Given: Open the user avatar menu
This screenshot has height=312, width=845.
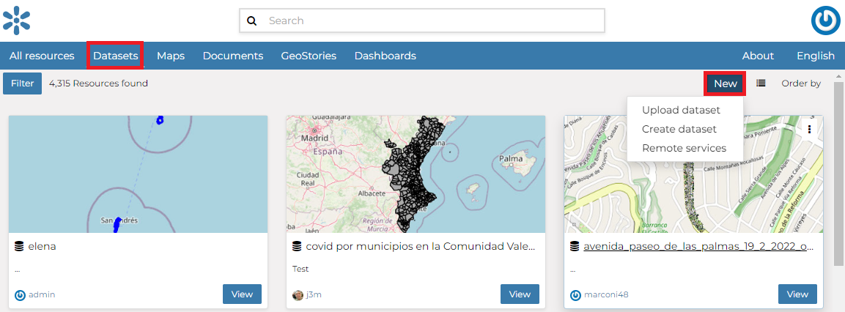Looking at the screenshot, I should (x=826, y=21).
